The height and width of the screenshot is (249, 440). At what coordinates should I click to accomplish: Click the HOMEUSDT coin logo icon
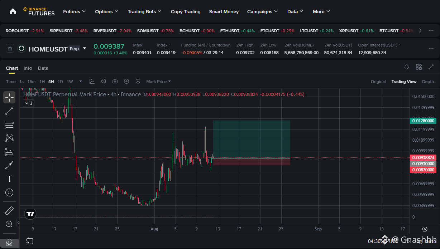(21, 48)
